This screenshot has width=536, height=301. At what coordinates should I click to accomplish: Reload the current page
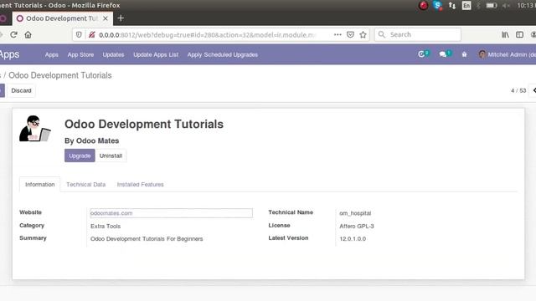[13, 35]
